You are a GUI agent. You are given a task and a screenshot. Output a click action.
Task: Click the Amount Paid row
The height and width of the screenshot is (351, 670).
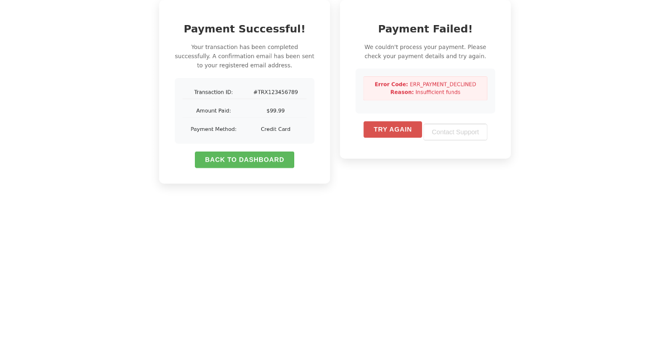click(244, 110)
